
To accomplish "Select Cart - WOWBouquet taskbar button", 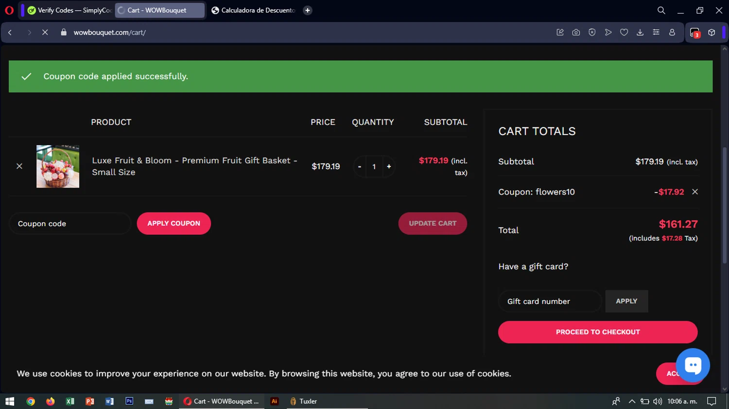I will point(222,401).
